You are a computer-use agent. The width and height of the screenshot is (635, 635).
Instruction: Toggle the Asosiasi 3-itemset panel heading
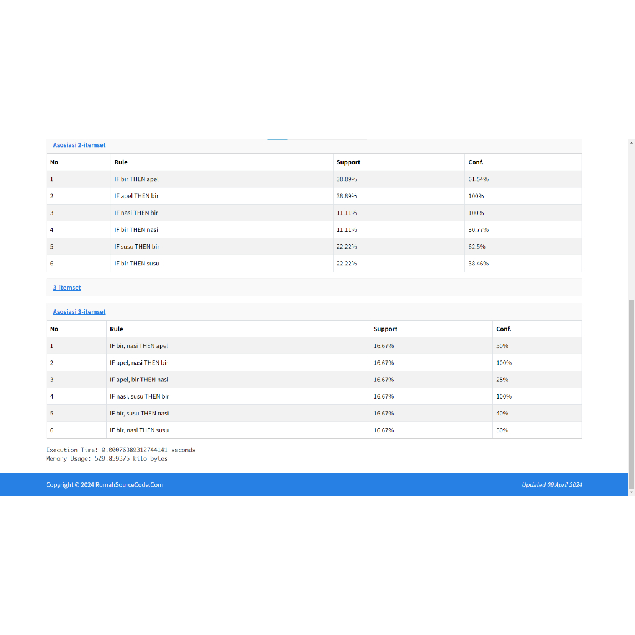coord(79,312)
